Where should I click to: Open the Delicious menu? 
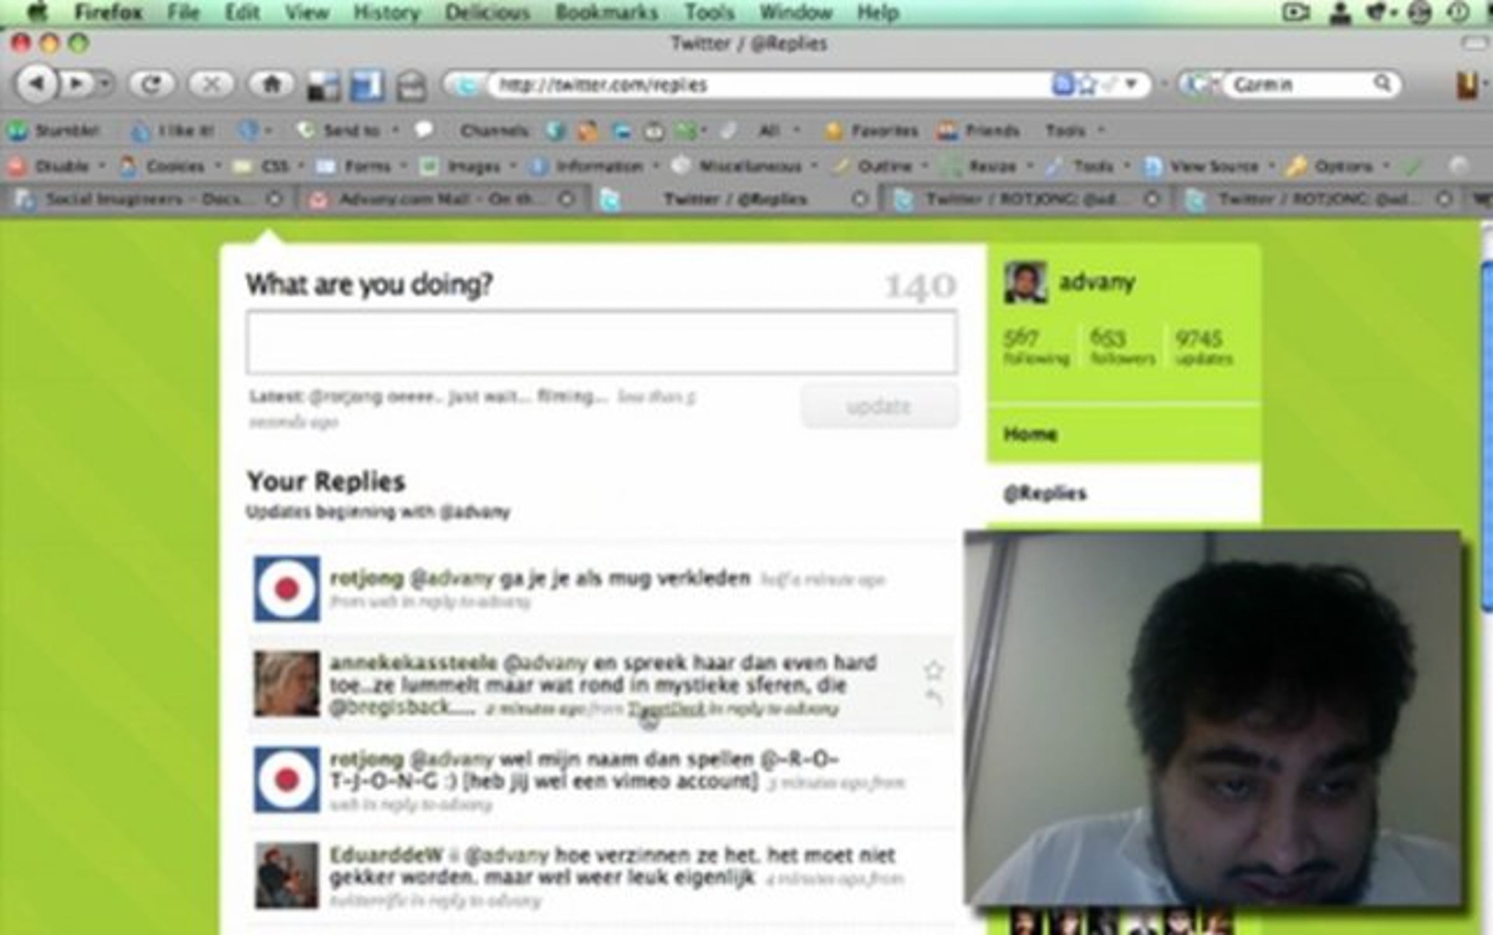point(487,12)
